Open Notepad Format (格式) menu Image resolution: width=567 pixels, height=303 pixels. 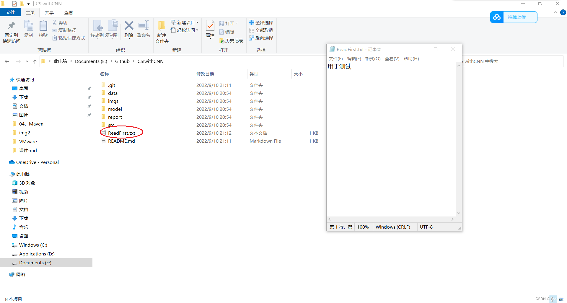click(373, 58)
